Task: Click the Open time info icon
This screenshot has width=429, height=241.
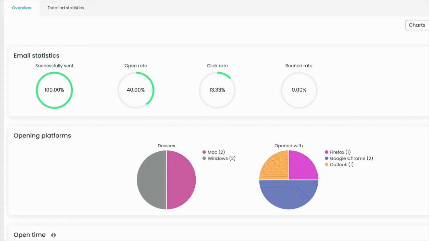Action: coord(53,235)
